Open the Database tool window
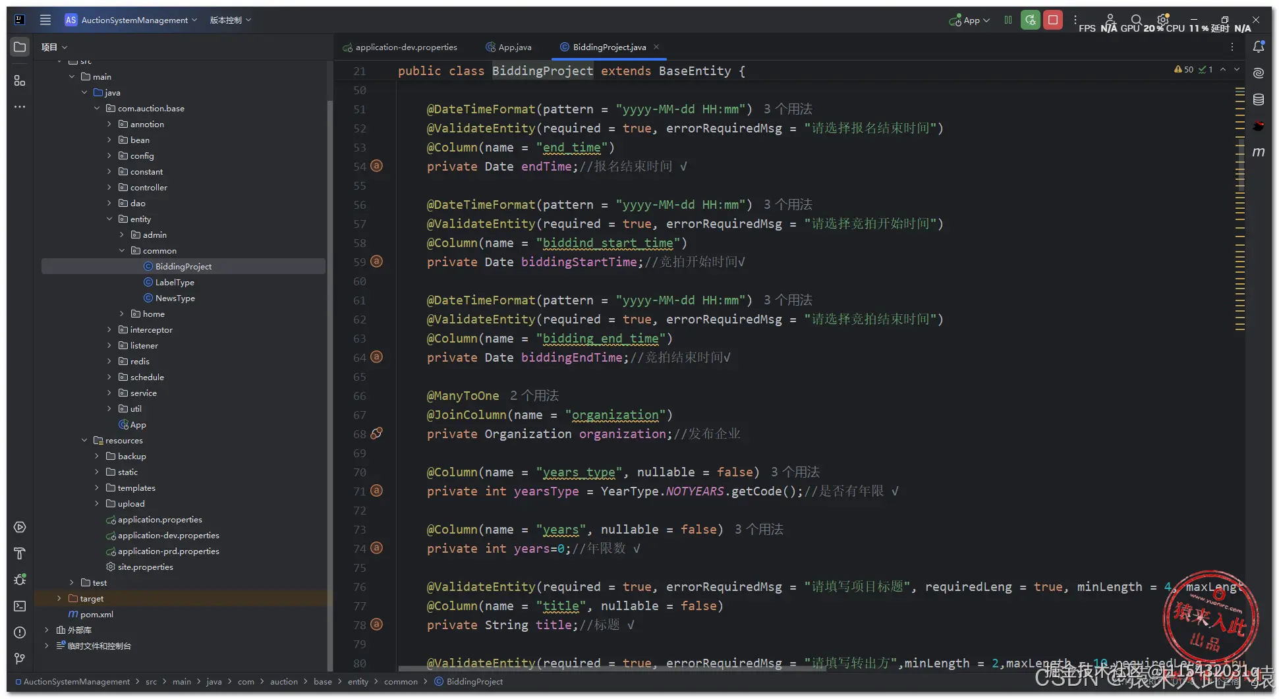 (x=1259, y=99)
